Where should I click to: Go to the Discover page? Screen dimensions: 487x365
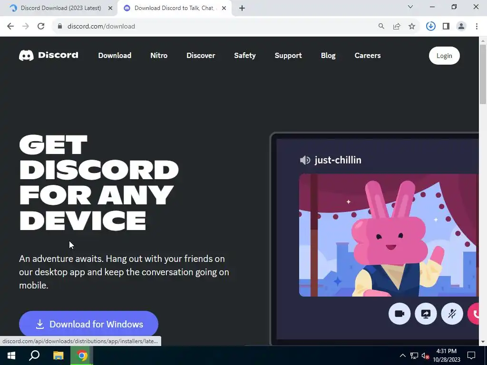[x=201, y=56]
